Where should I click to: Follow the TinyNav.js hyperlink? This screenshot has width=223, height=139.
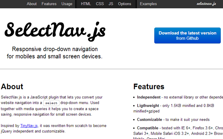tap(28, 126)
